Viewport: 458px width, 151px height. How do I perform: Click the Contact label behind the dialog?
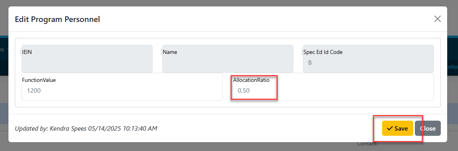[367, 144]
